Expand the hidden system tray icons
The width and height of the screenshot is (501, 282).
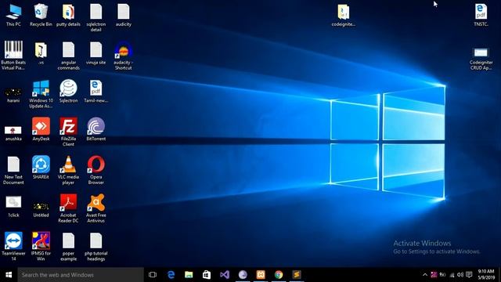(x=425, y=275)
